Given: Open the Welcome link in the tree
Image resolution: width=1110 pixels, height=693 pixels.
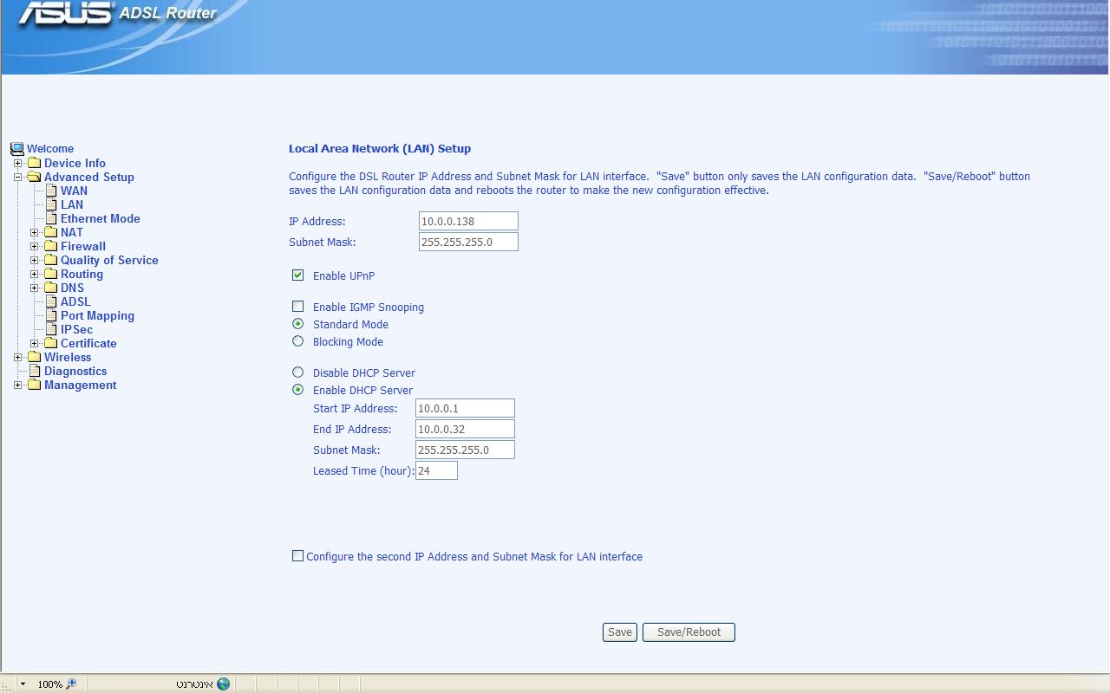Looking at the screenshot, I should 50,149.
